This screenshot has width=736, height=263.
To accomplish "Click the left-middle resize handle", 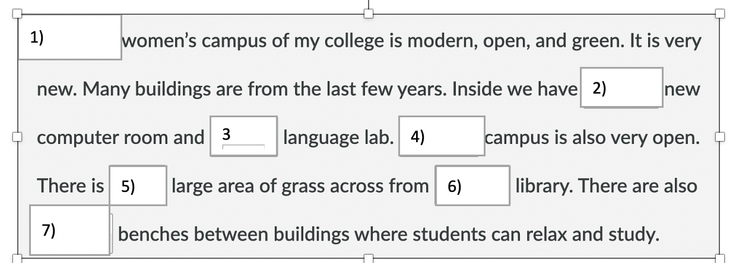I will pyautogui.click(x=17, y=136).
